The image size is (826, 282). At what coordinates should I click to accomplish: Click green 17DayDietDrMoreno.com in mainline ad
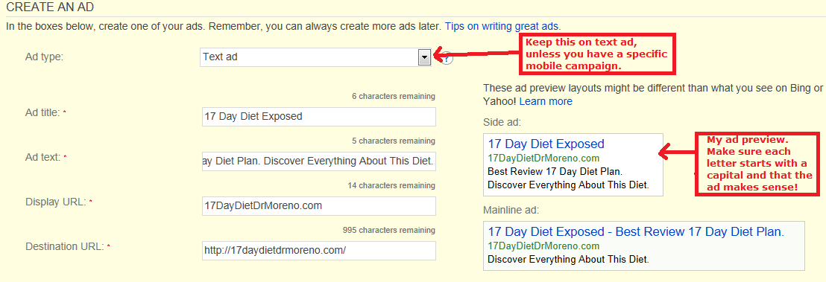click(x=543, y=246)
